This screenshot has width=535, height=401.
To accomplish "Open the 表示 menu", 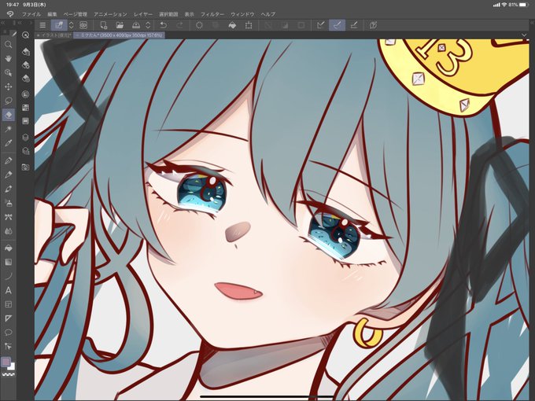I will pyautogui.click(x=189, y=14).
